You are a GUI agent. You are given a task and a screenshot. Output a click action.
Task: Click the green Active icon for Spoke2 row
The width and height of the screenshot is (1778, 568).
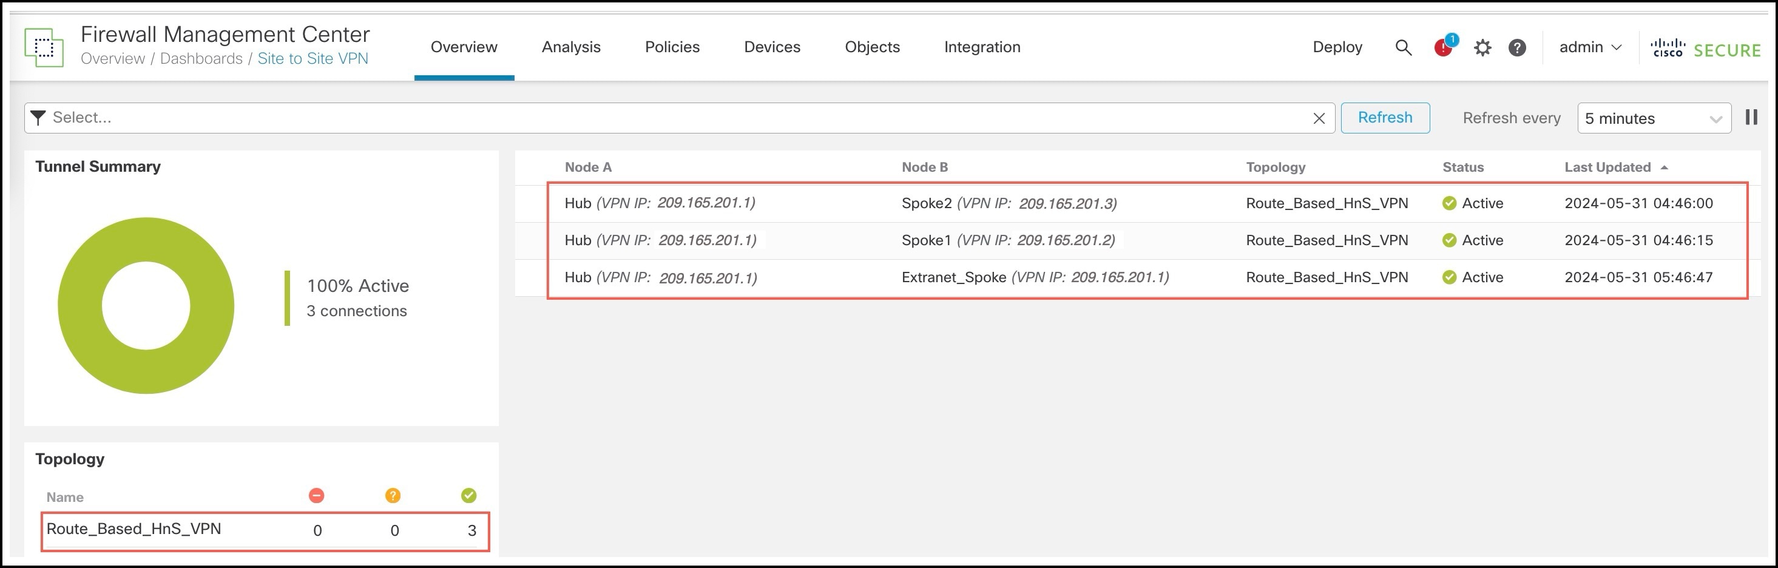[1450, 203]
